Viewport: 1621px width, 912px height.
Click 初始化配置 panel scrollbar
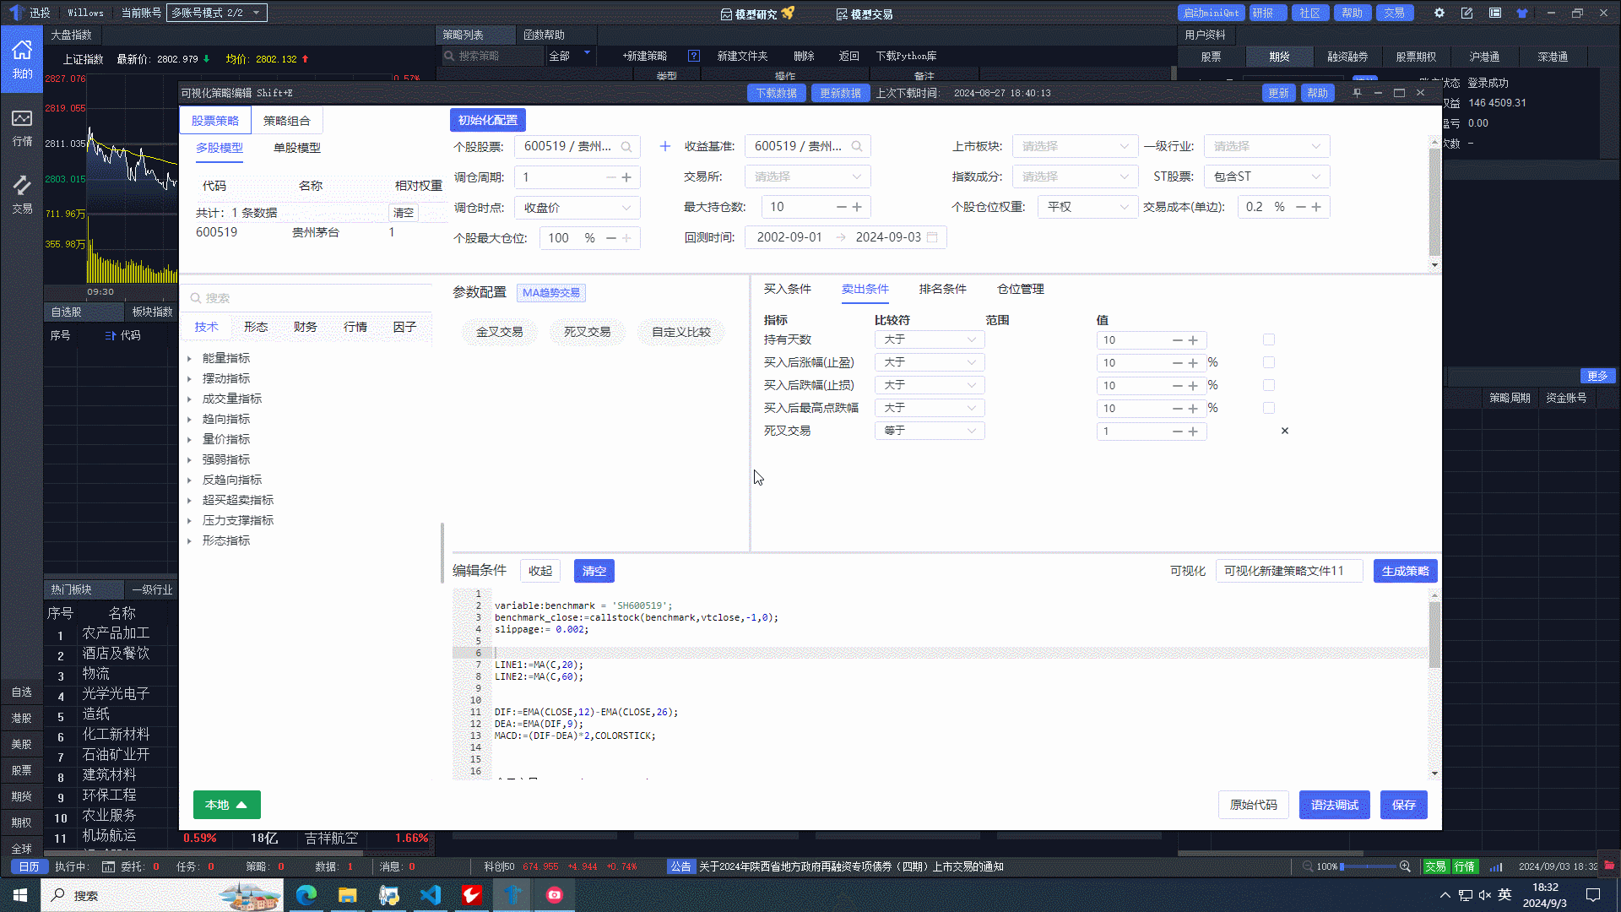click(x=1434, y=203)
